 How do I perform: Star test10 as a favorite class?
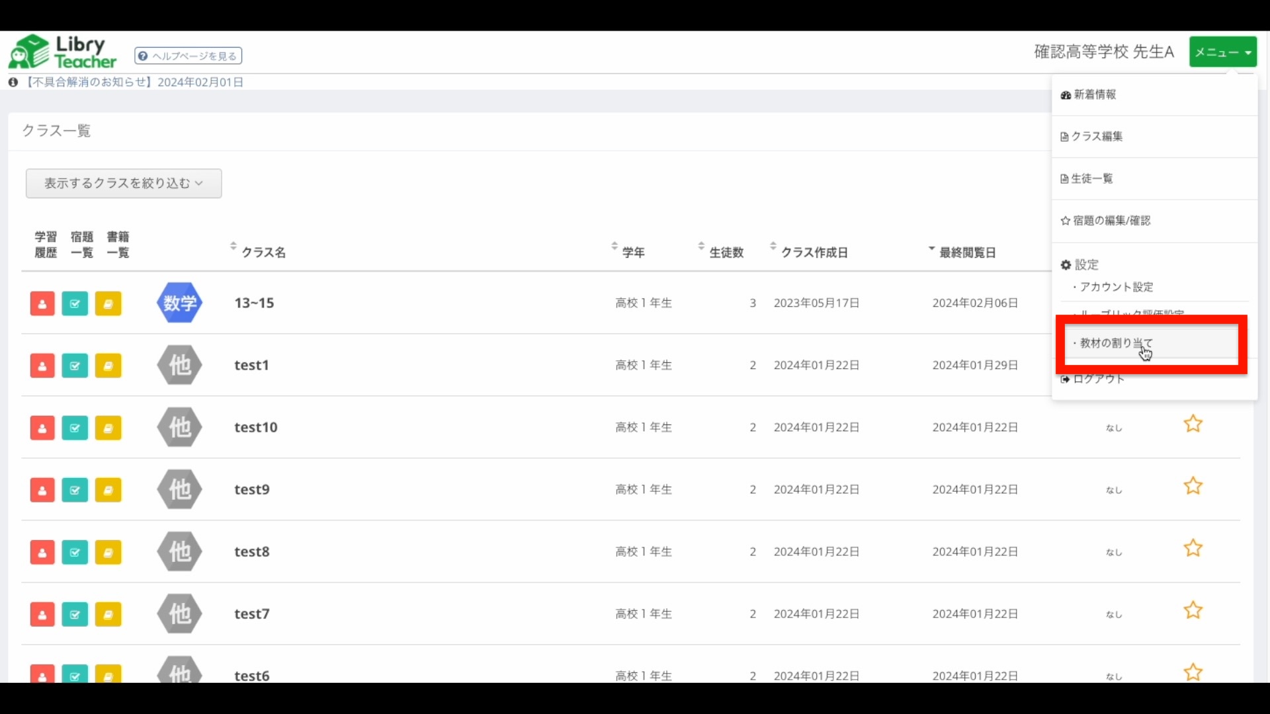(x=1193, y=424)
